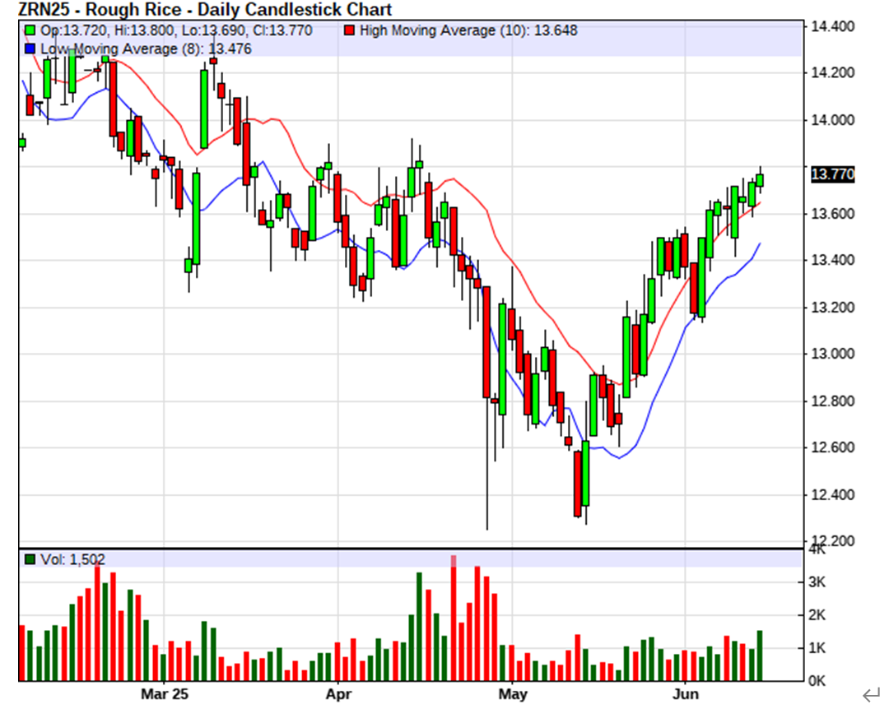Select the May date axis label
The height and width of the screenshot is (709, 889).
(x=511, y=693)
